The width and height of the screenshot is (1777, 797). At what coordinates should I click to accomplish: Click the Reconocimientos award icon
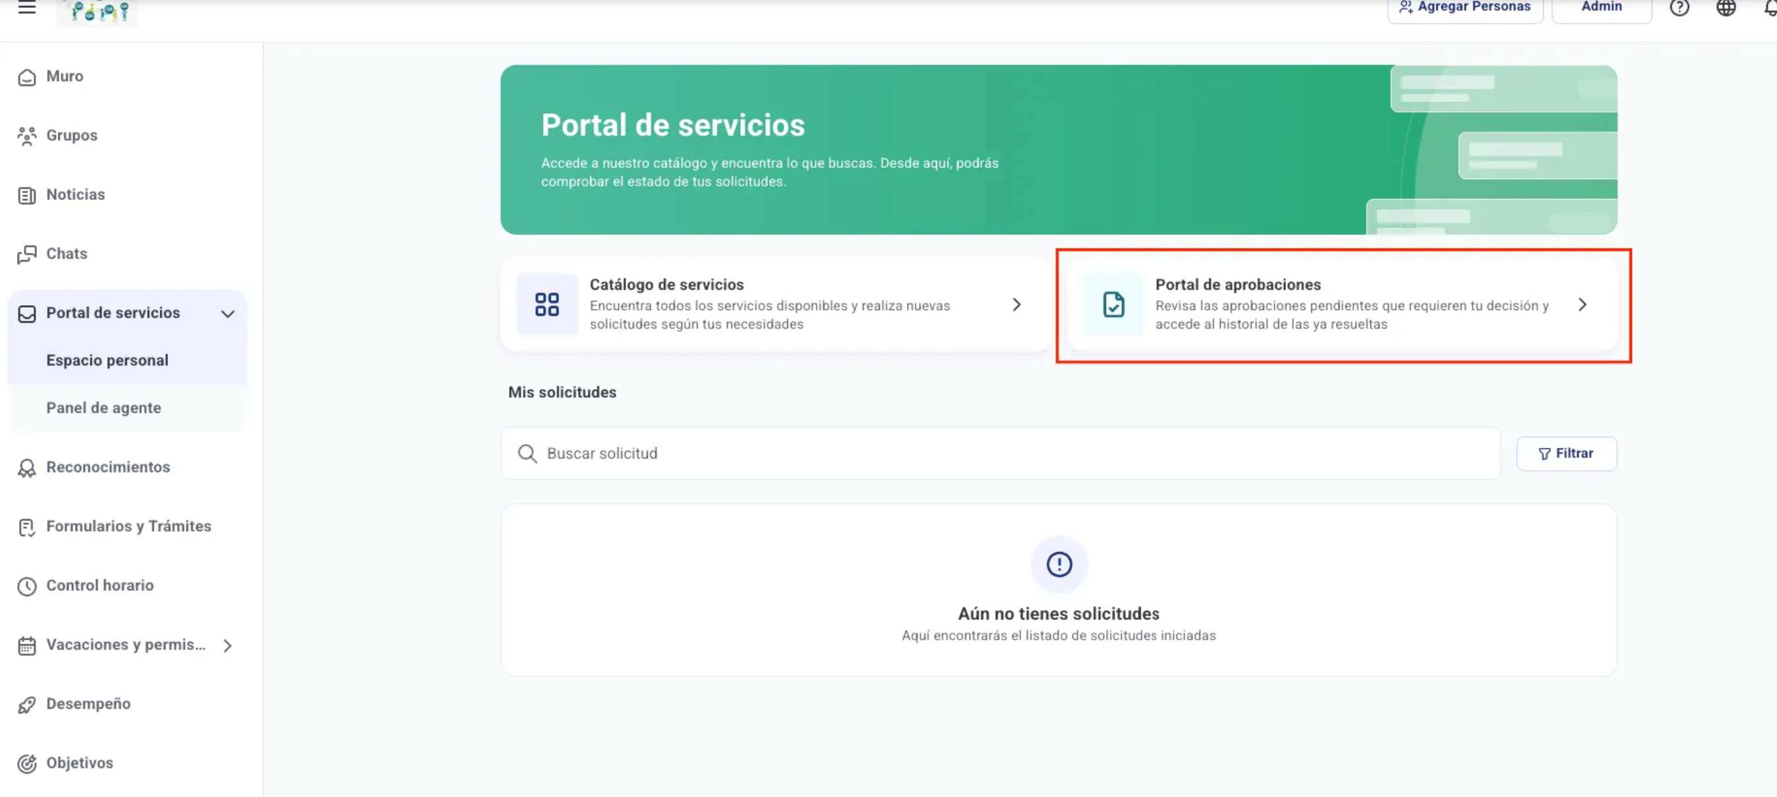(x=27, y=468)
